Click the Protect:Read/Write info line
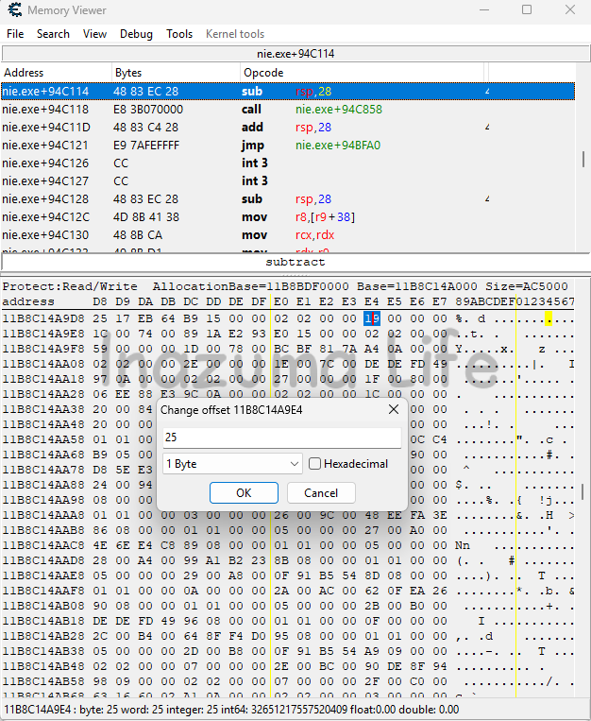This screenshot has width=591, height=721. 285,286
